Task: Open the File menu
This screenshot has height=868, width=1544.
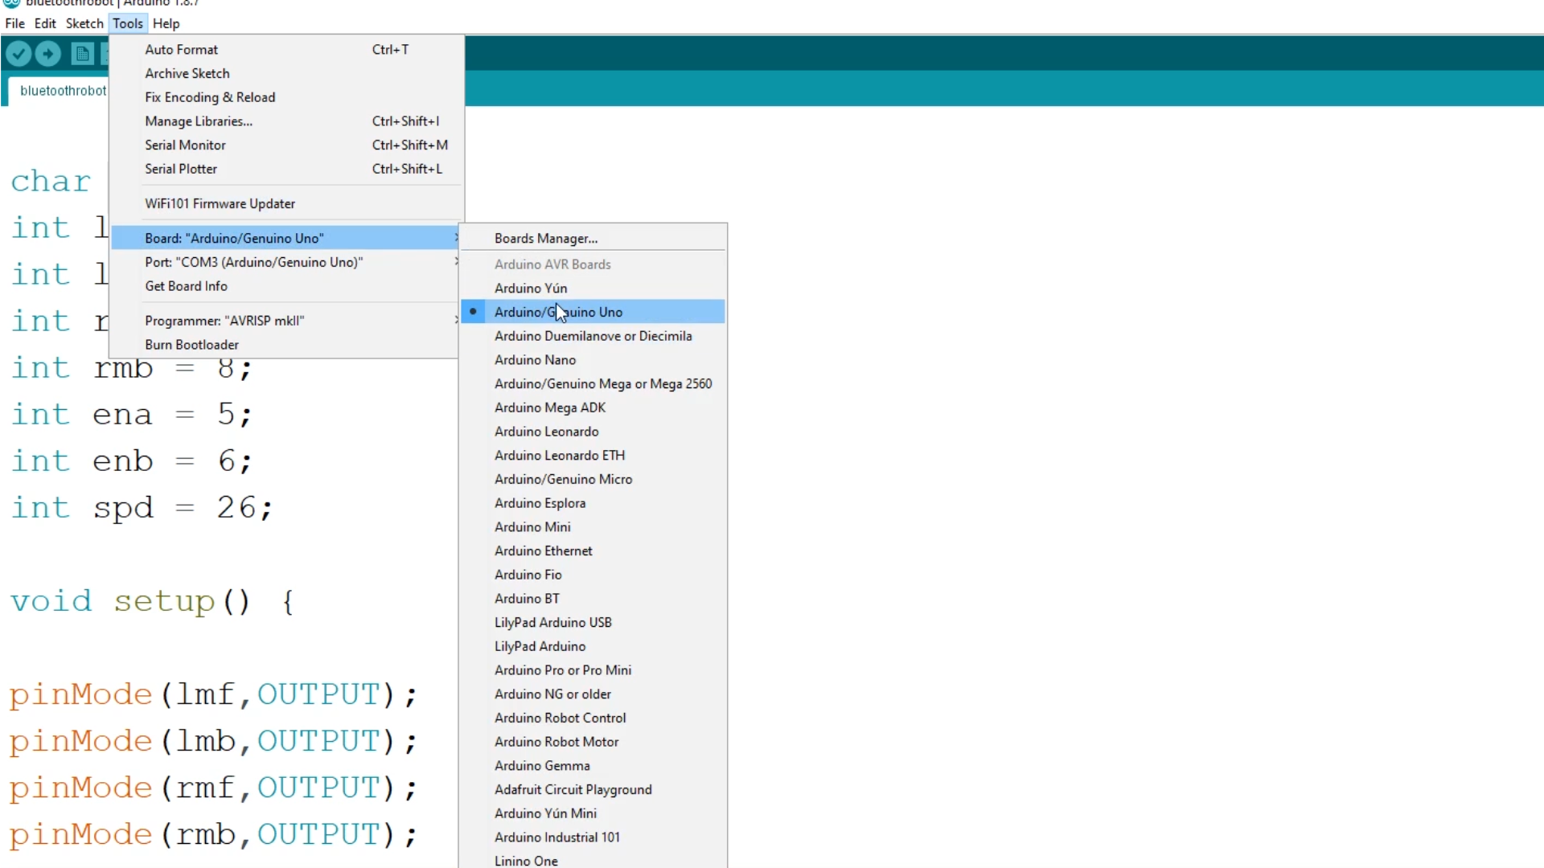Action: 14,23
